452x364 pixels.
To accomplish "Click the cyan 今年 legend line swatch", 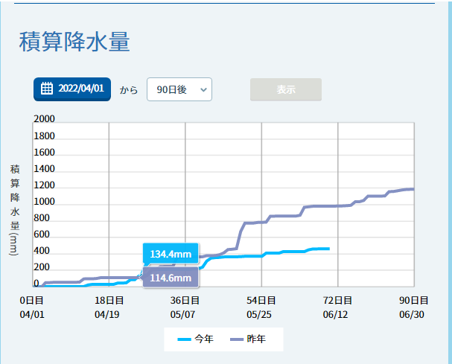I will coord(185,339).
